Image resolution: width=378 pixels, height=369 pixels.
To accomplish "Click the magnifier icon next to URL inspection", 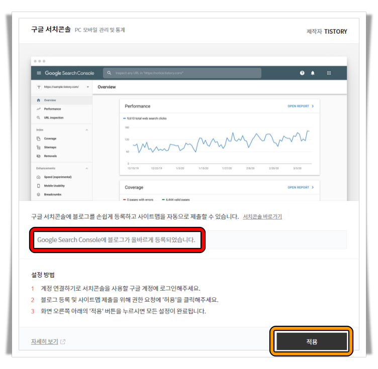I will (38, 117).
